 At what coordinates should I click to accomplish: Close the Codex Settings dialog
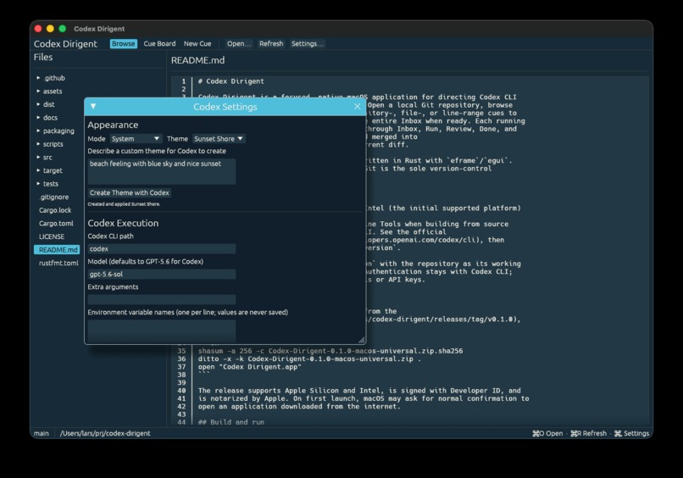[x=358, y=106]
